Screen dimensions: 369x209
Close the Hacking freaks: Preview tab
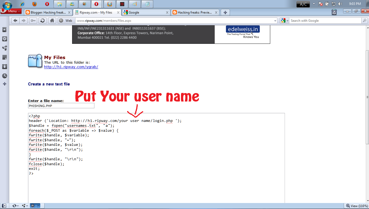[216, 13]
